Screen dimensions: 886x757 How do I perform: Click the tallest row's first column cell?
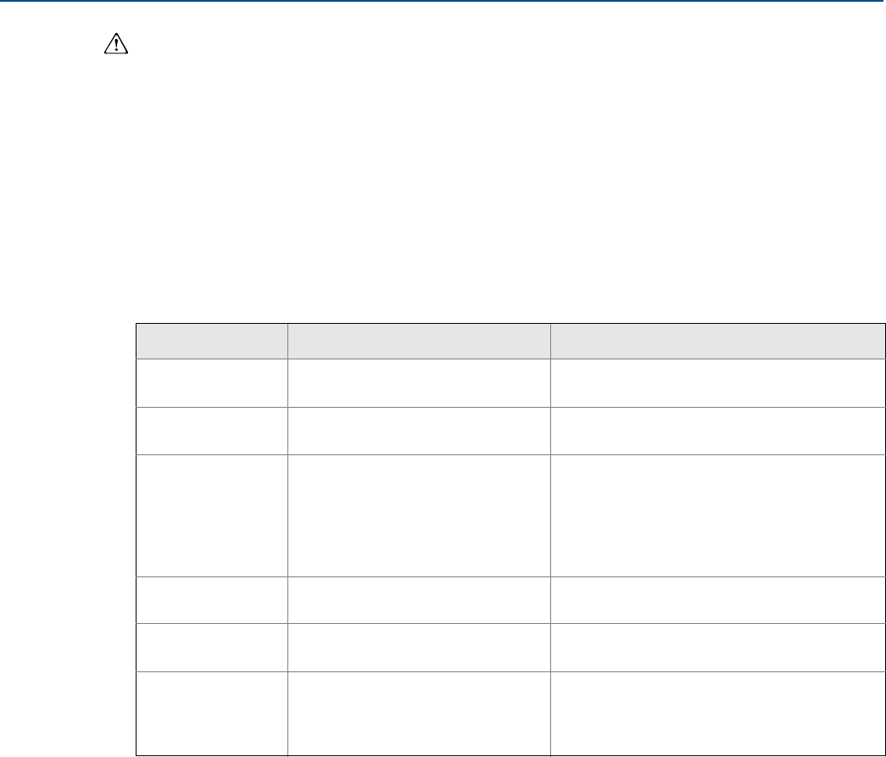click(212, 515)
